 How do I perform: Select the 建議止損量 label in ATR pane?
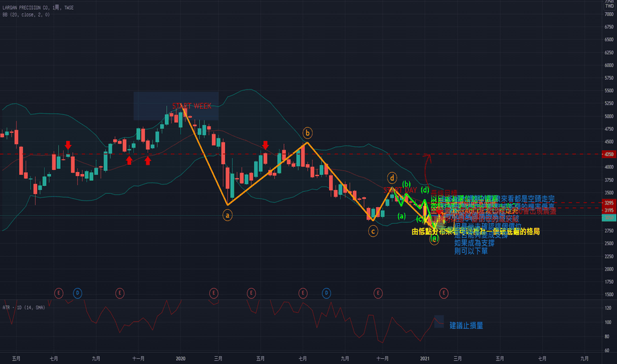466,326
